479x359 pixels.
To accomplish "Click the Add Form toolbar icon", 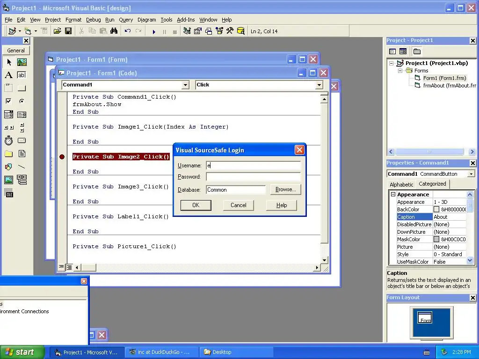I will (x=28, y=31).
